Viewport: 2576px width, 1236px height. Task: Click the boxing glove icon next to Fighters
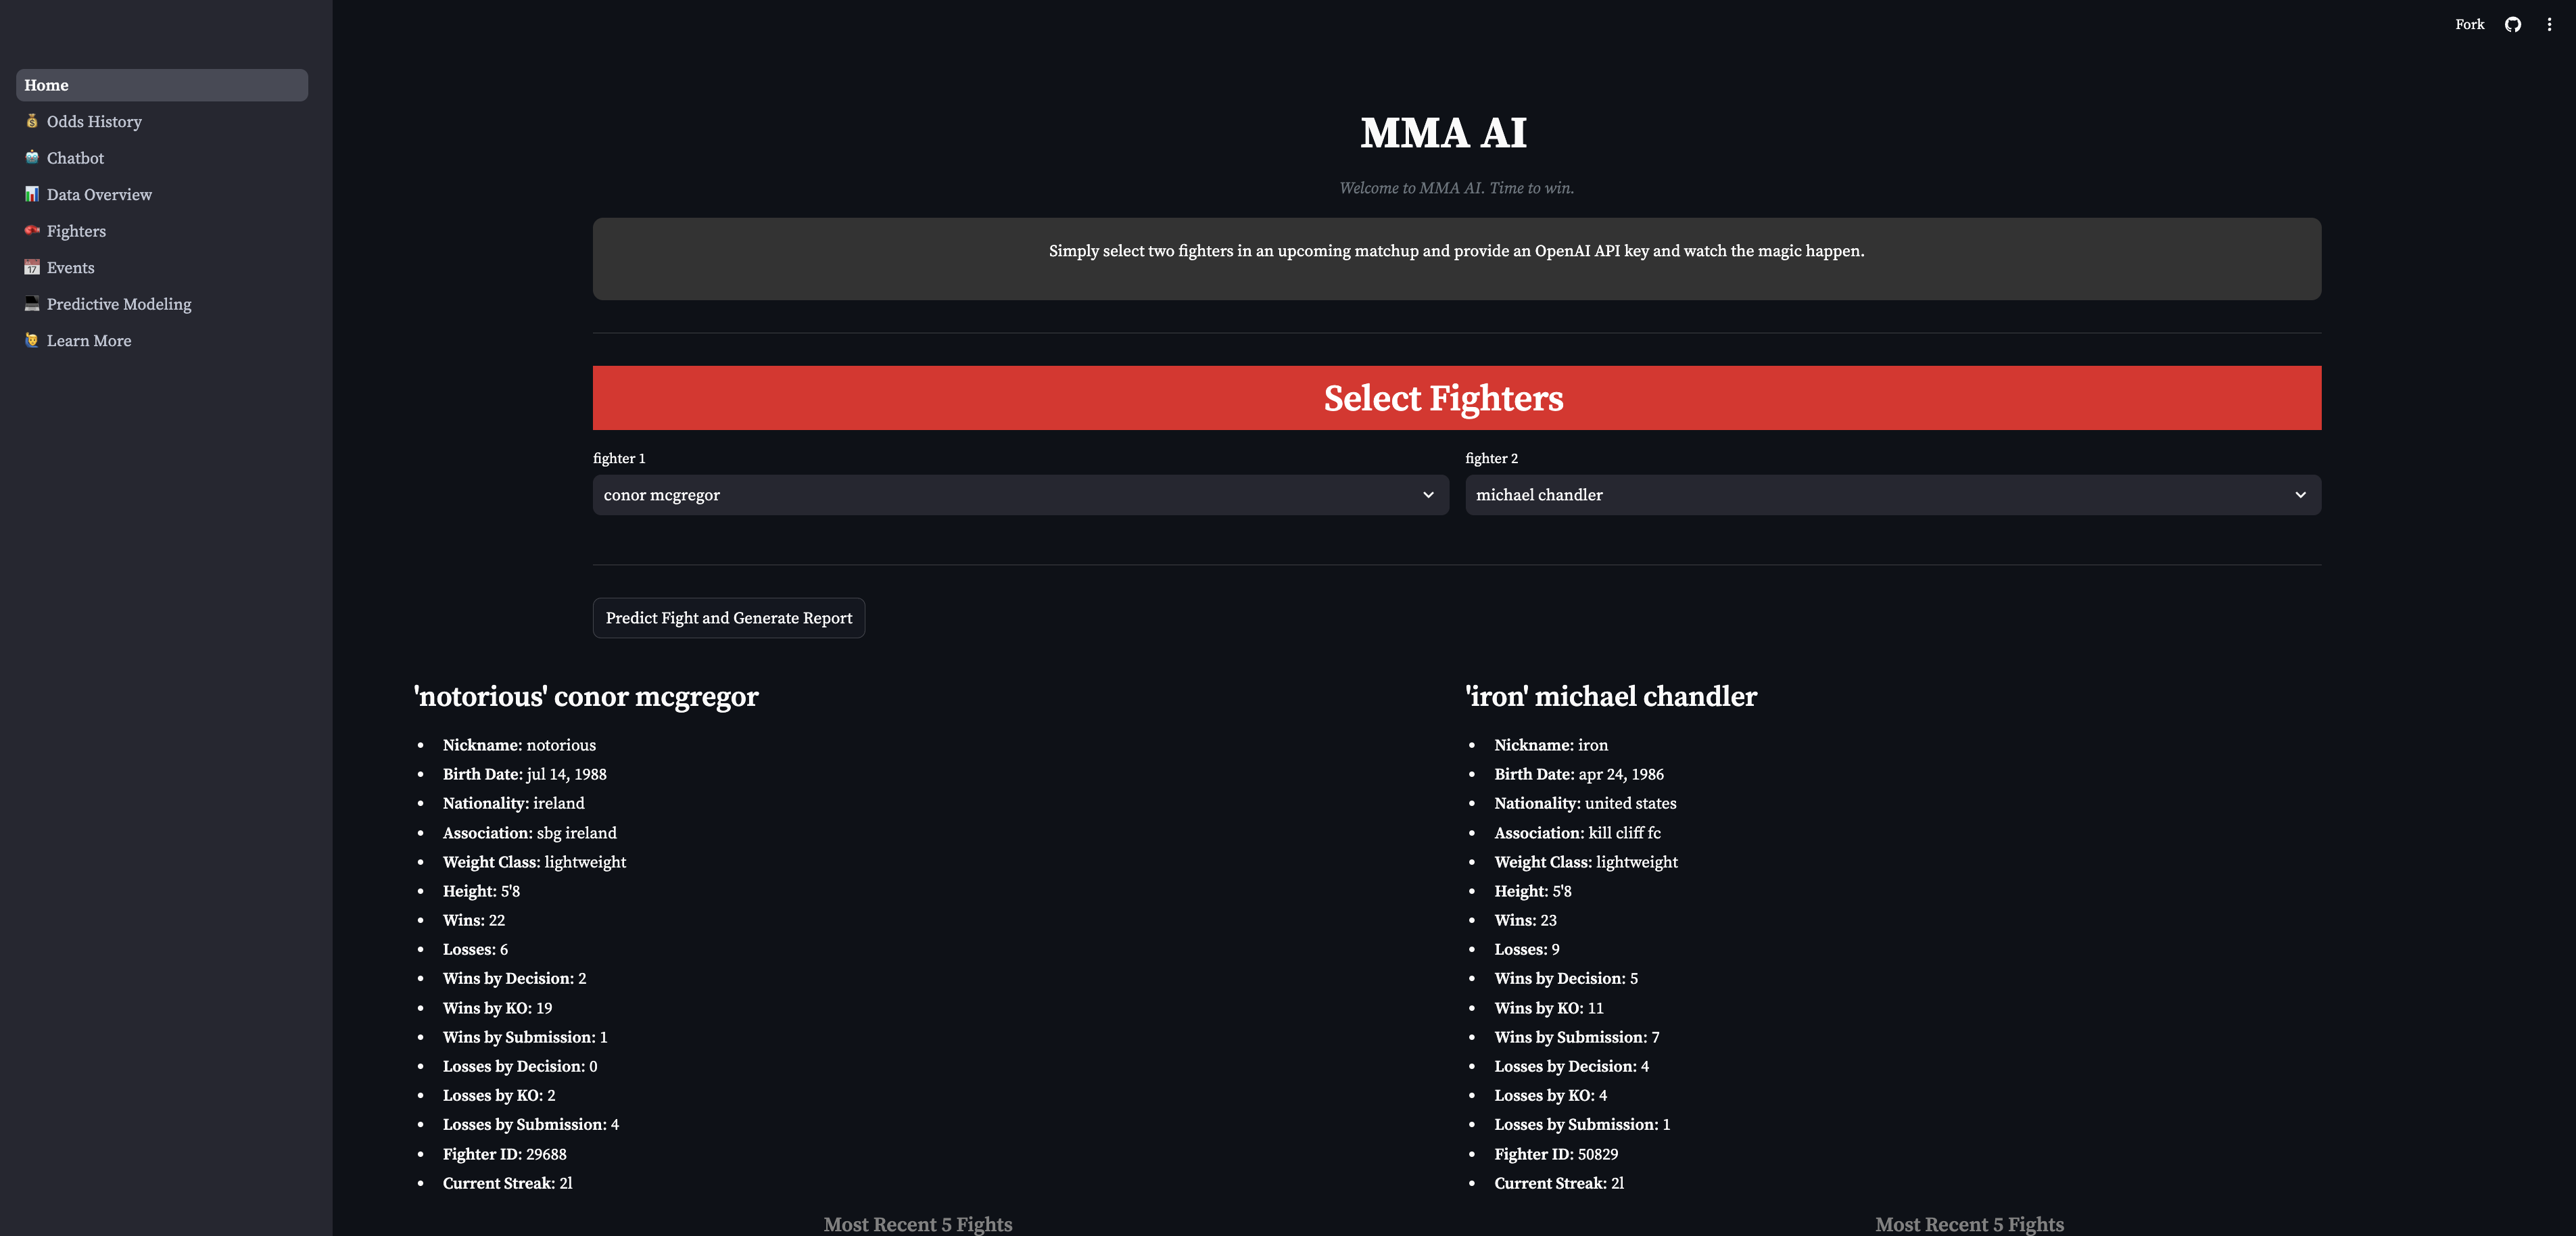pos(31,230)
